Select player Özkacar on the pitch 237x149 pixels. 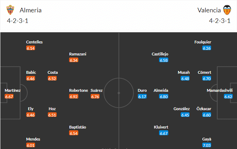204,109
